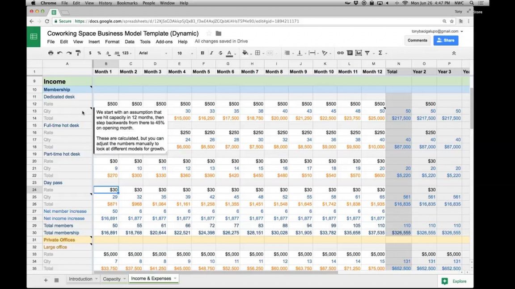
Task: Select the Month 1 day pass rate cell
Action: click(x=106, y=190)
